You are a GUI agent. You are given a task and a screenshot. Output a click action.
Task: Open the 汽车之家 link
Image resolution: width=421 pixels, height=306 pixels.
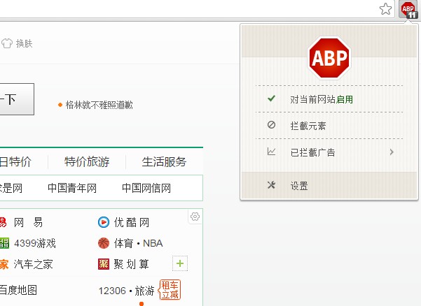(x=34, y=264)
